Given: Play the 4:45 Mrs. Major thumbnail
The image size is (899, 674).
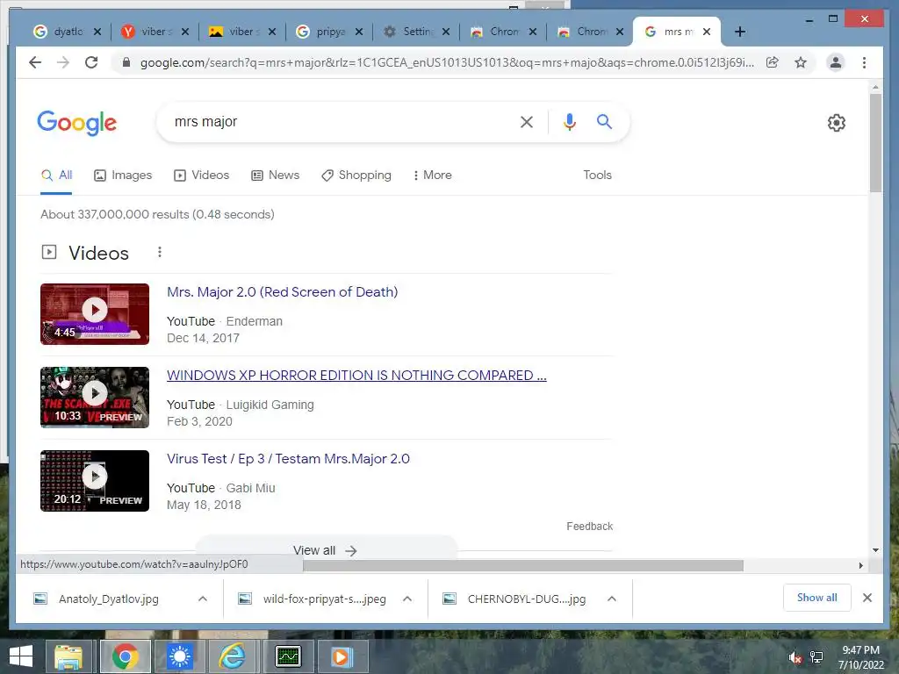Looking at the screenshot, I should (x=95, y=314).
